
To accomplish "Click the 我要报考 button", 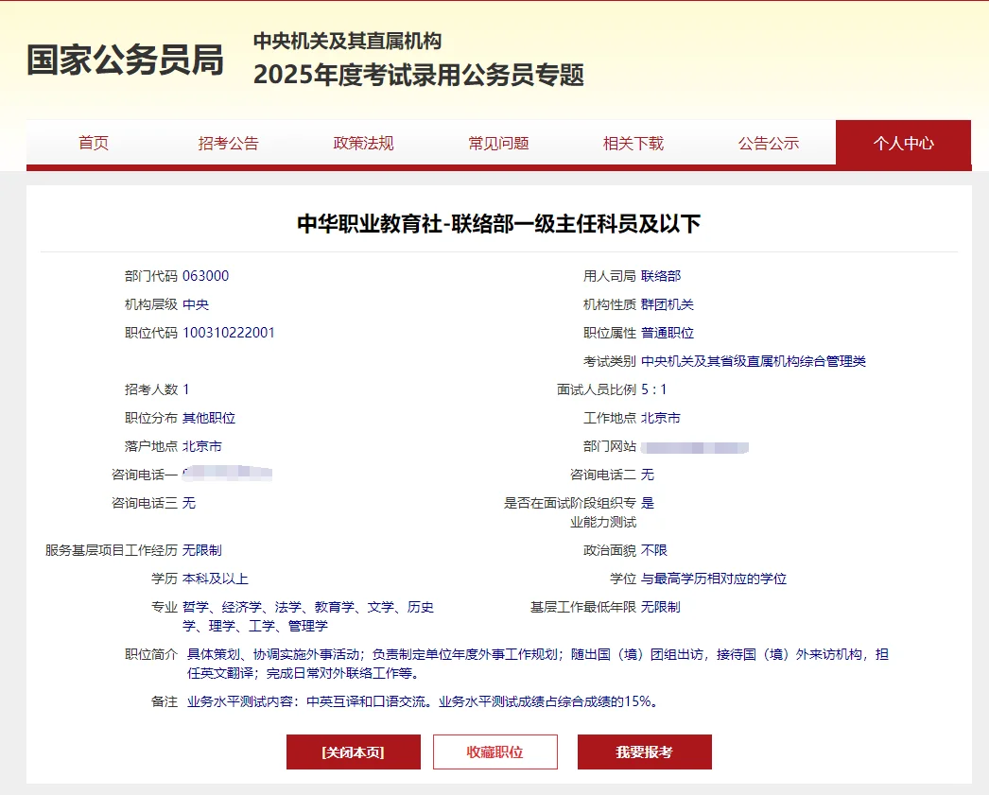I will point(645,752).
